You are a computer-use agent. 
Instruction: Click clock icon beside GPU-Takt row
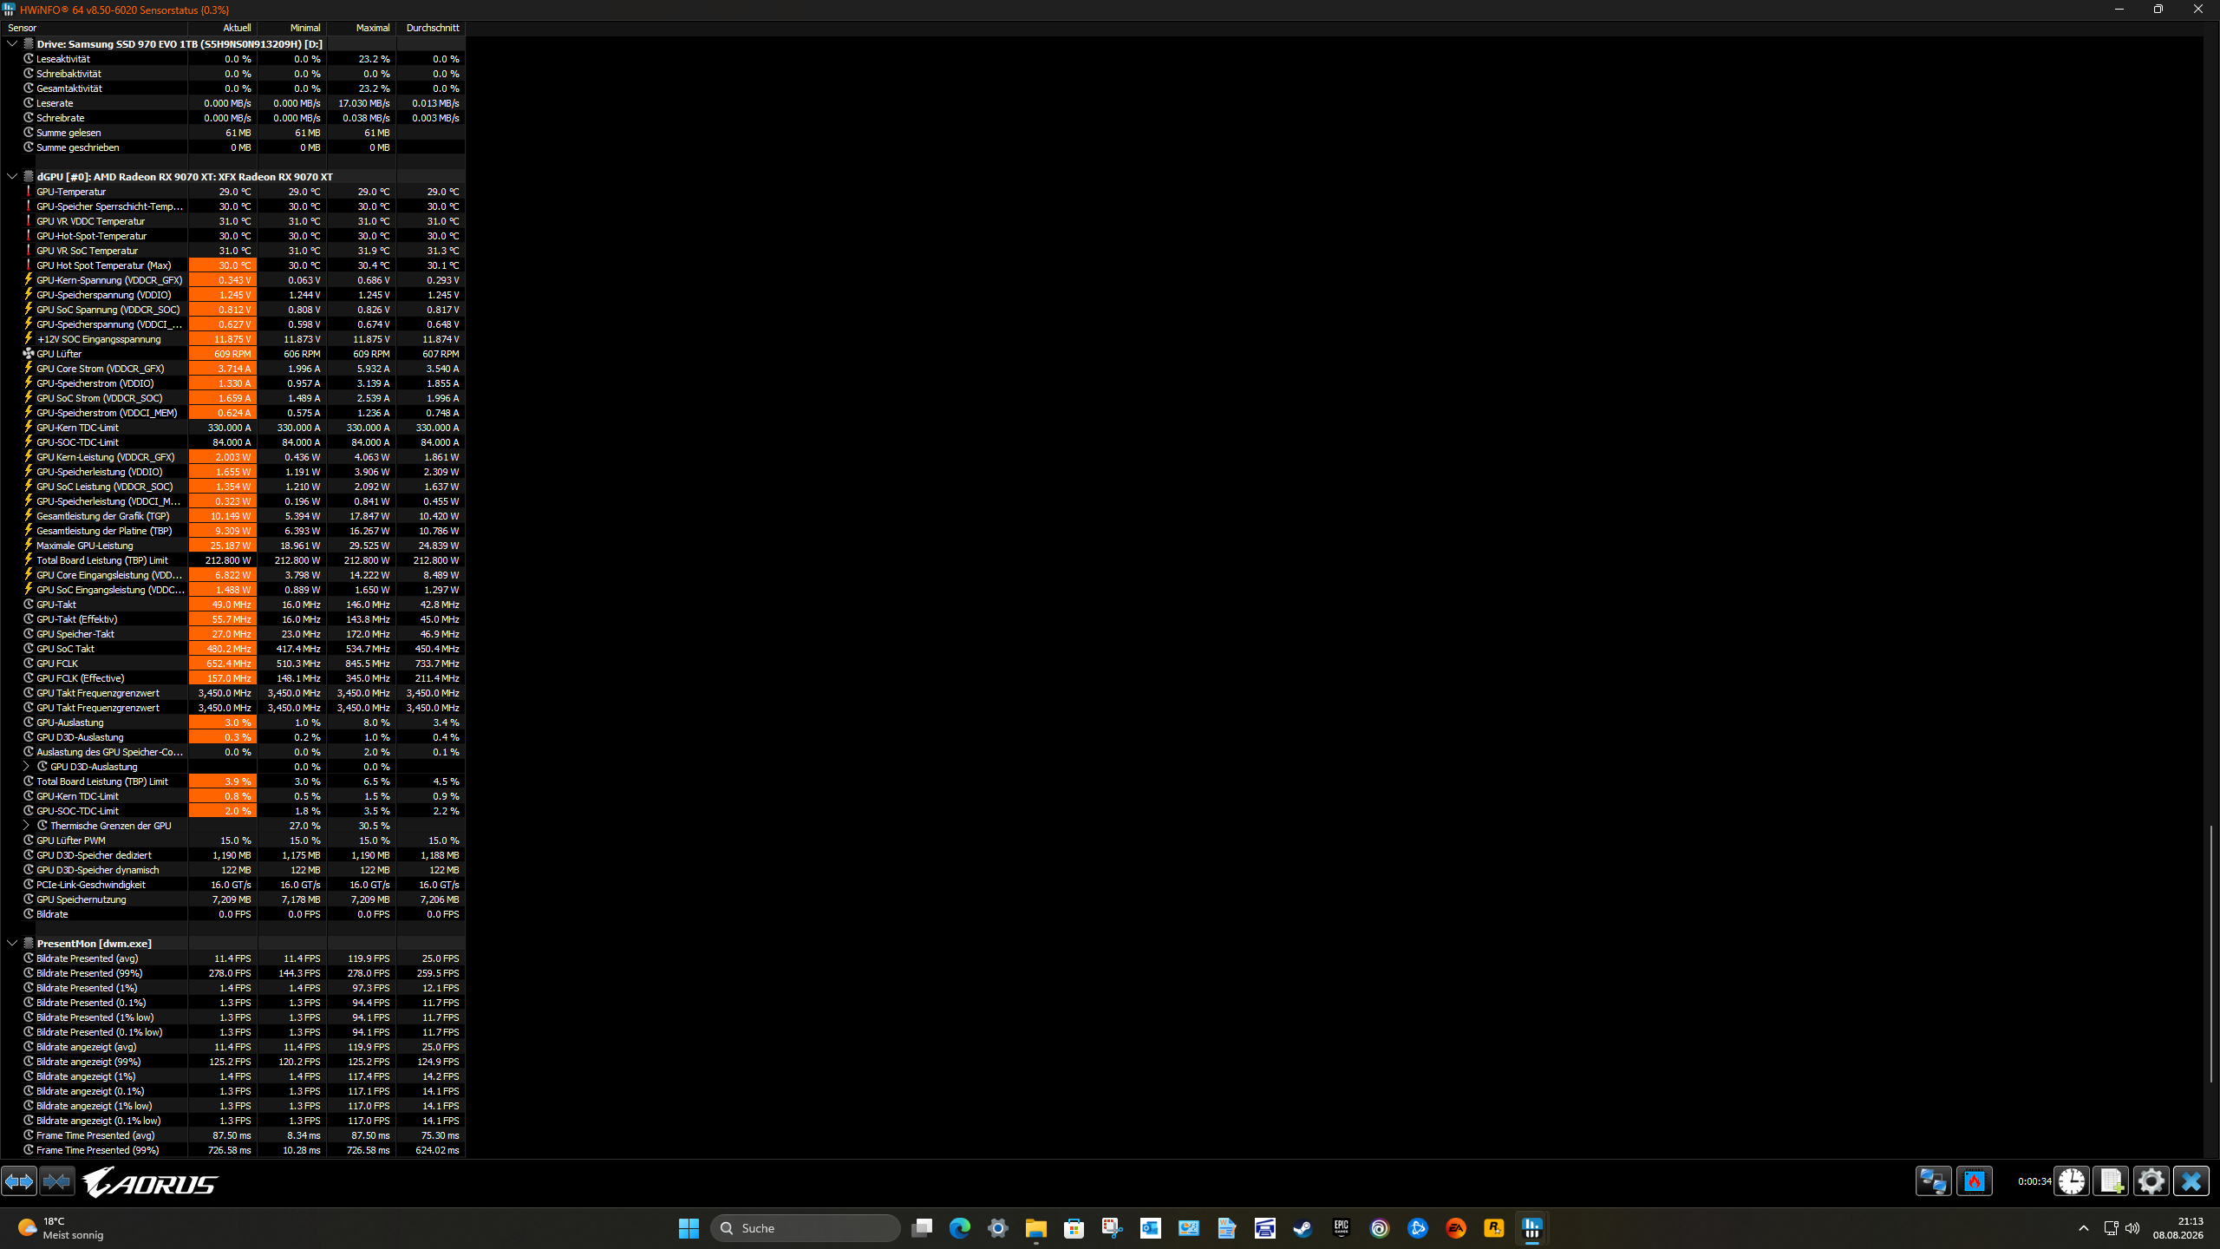point(29,604)
